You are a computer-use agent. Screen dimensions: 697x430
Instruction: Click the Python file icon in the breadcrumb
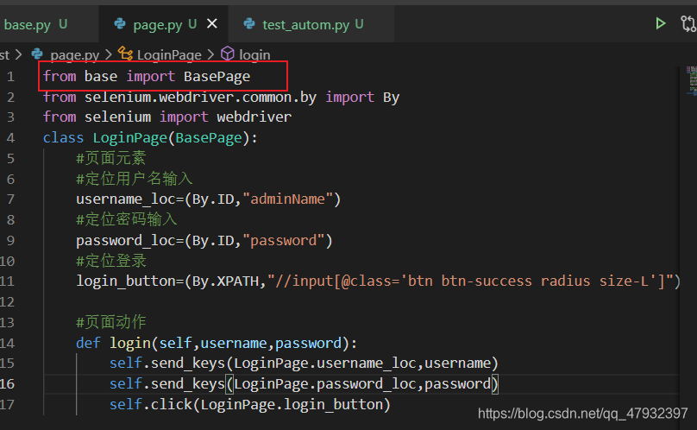click(x=37, y=54)
